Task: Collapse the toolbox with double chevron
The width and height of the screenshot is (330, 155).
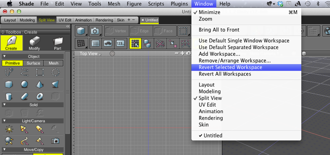Action: click(68, 26)
